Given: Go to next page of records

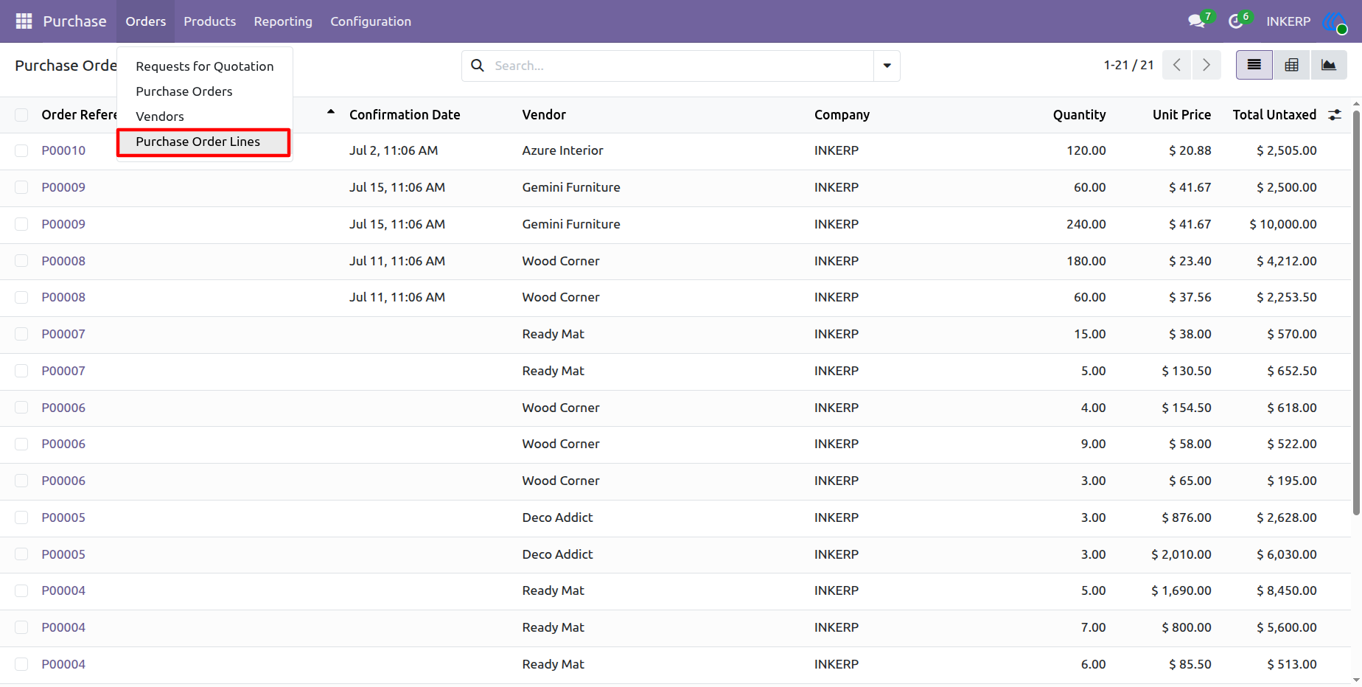Looking at the screenshot, I should (x=1206, y=65).
